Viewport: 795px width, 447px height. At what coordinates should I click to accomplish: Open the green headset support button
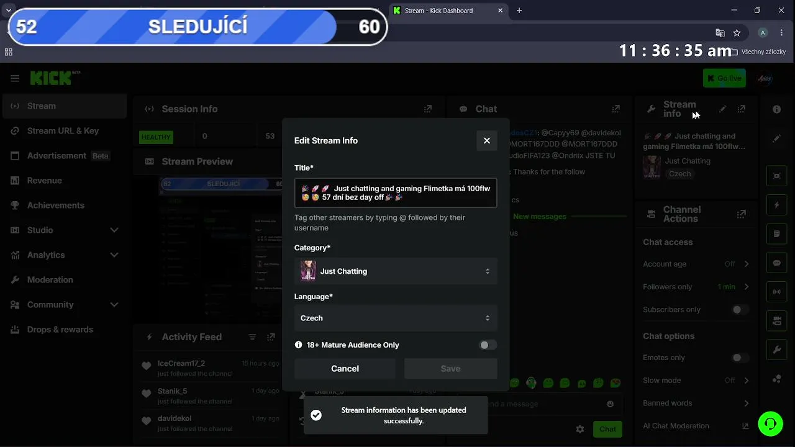pyautogui.click(x=770, y=423)
